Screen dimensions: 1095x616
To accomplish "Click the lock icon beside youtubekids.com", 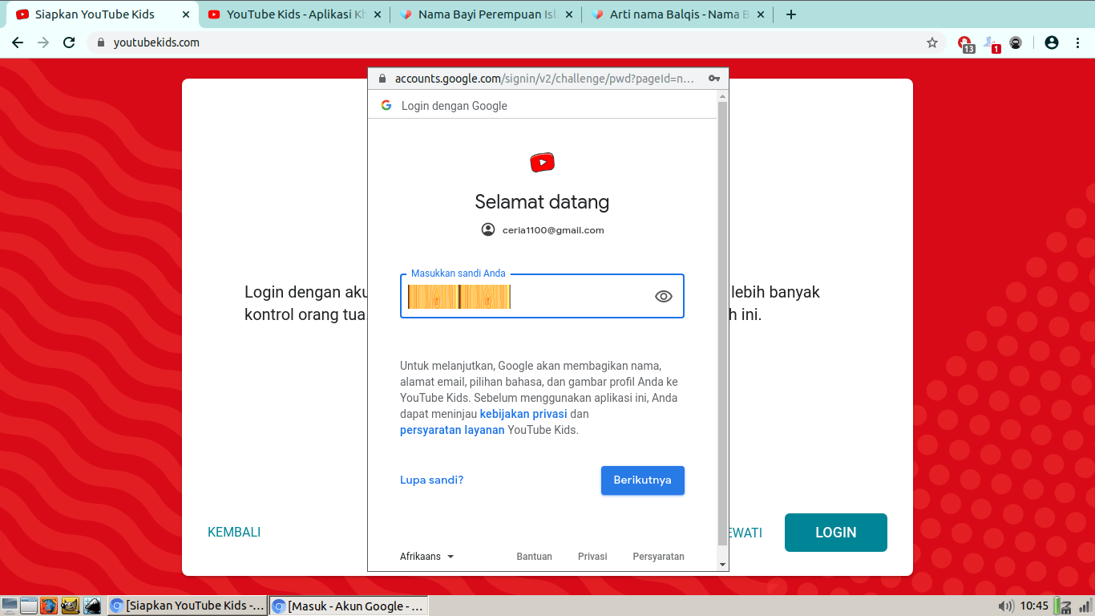I will coord(101,43).
